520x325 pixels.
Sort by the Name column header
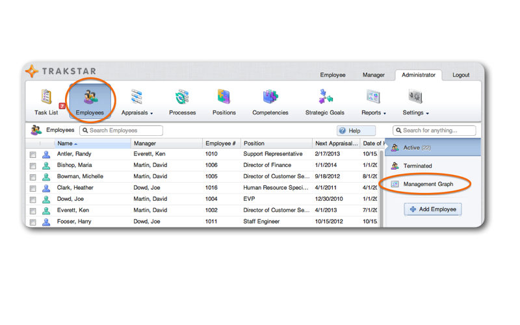pyautogui.click(x=93, y=143)
